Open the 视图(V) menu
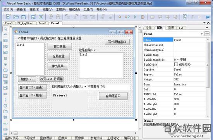The width and height of the screenshot is (213, 140). pyautogui.click(x=48, y=10)
